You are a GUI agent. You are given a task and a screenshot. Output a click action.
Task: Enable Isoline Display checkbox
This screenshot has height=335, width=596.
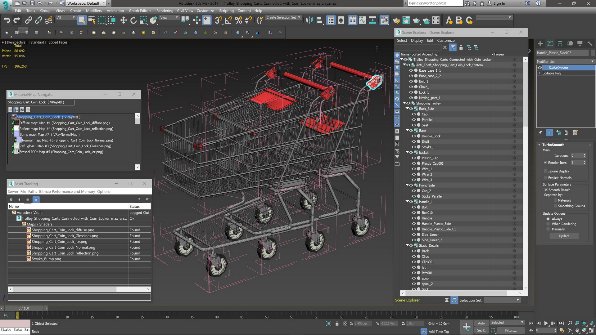(x=546, y=171)
